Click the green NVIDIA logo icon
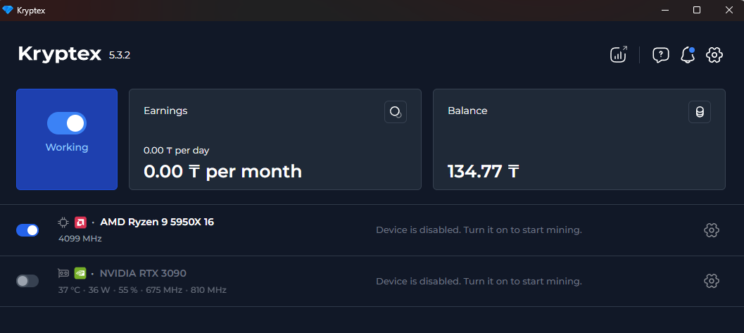744x333 pixels. click(x=80, y=273)
